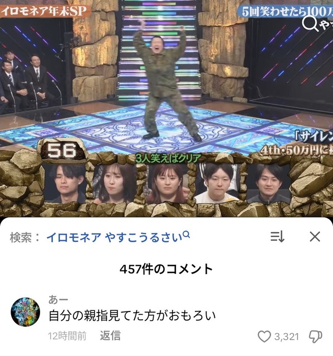The height and width of the screenshot is (356, 333).
Task: Tap the 457件のコメント header
Action: (x=166, y=269)
